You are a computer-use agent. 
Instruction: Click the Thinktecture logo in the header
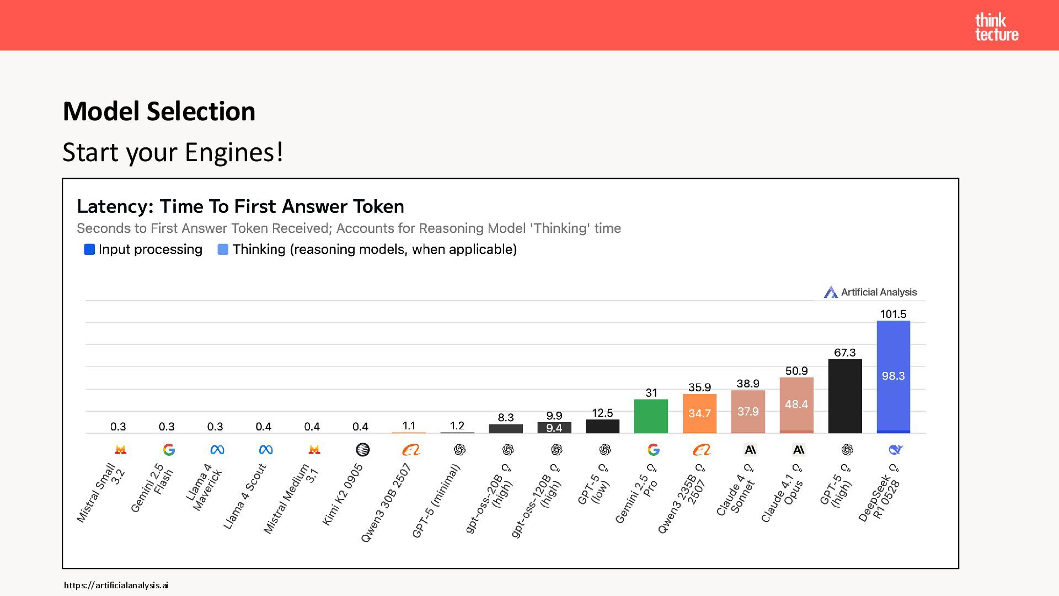pyautogui.click(x=996, y=27)
